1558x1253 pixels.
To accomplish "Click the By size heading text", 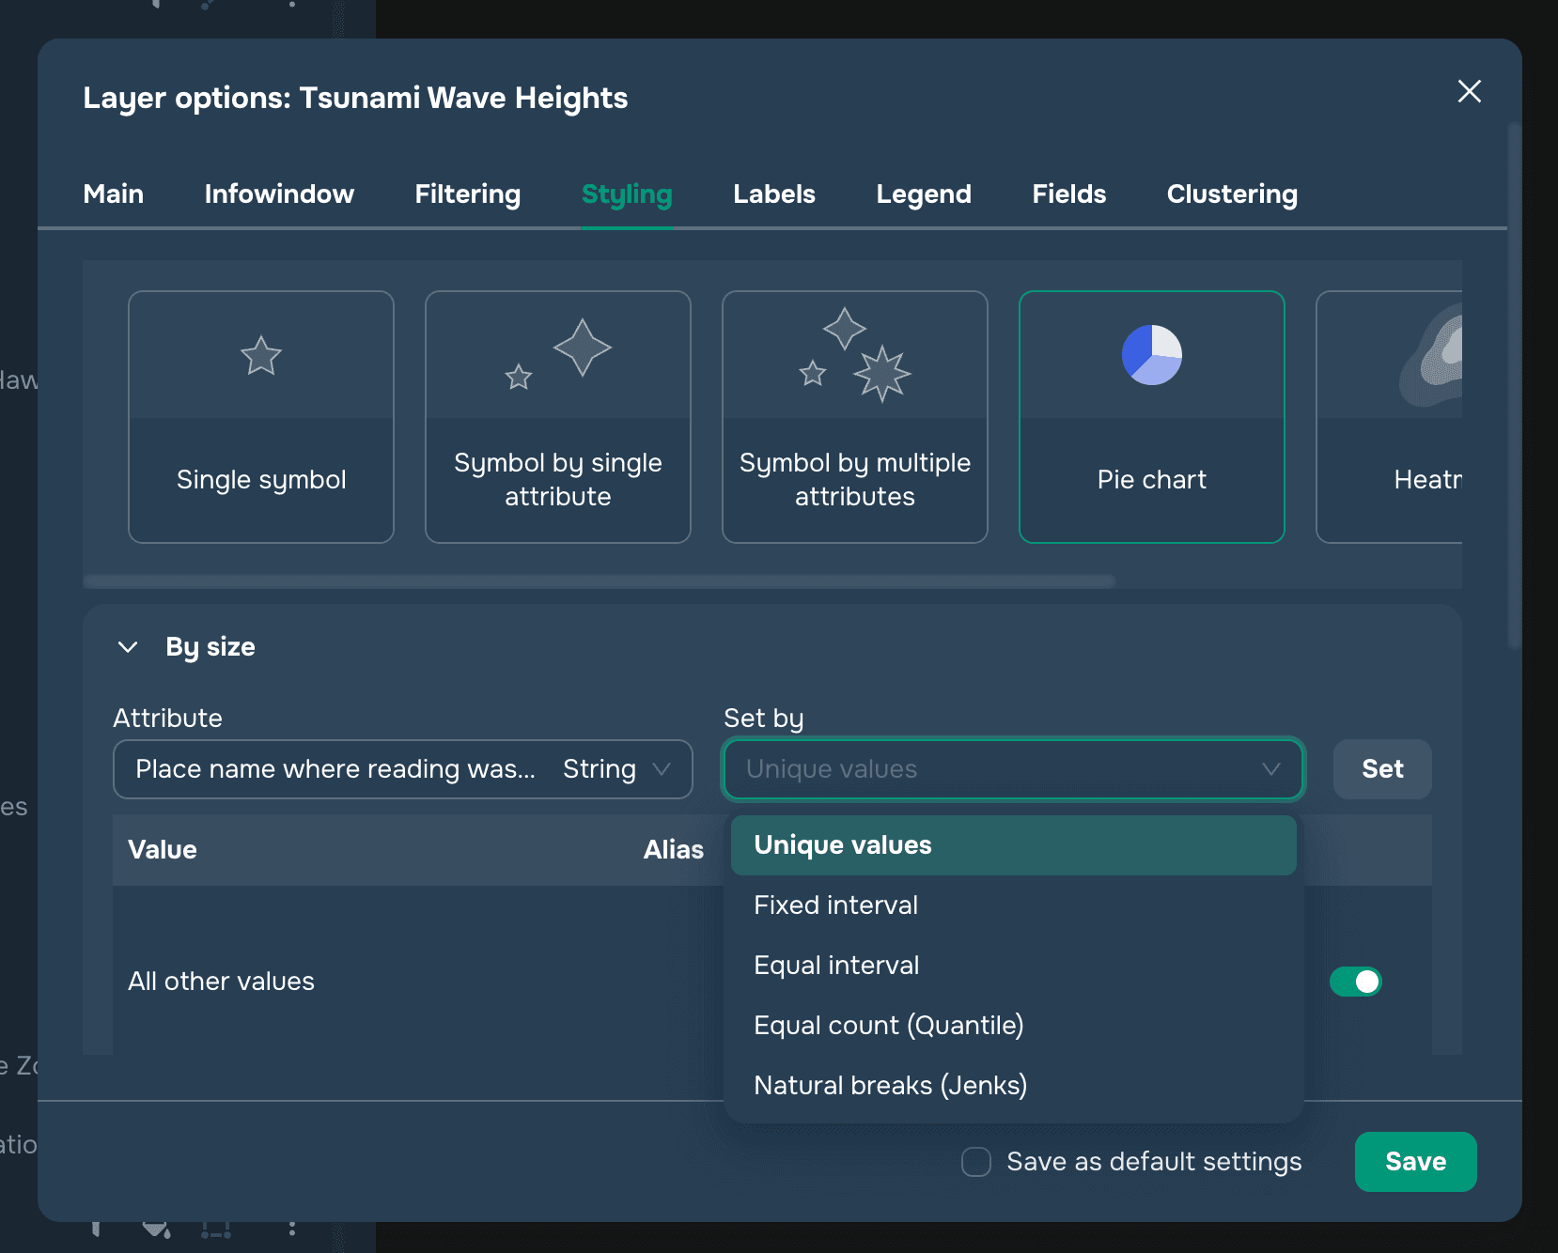I will click(x=210, y=647).
